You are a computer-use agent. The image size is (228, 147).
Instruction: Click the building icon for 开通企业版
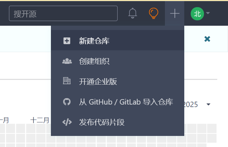point(67,81)
